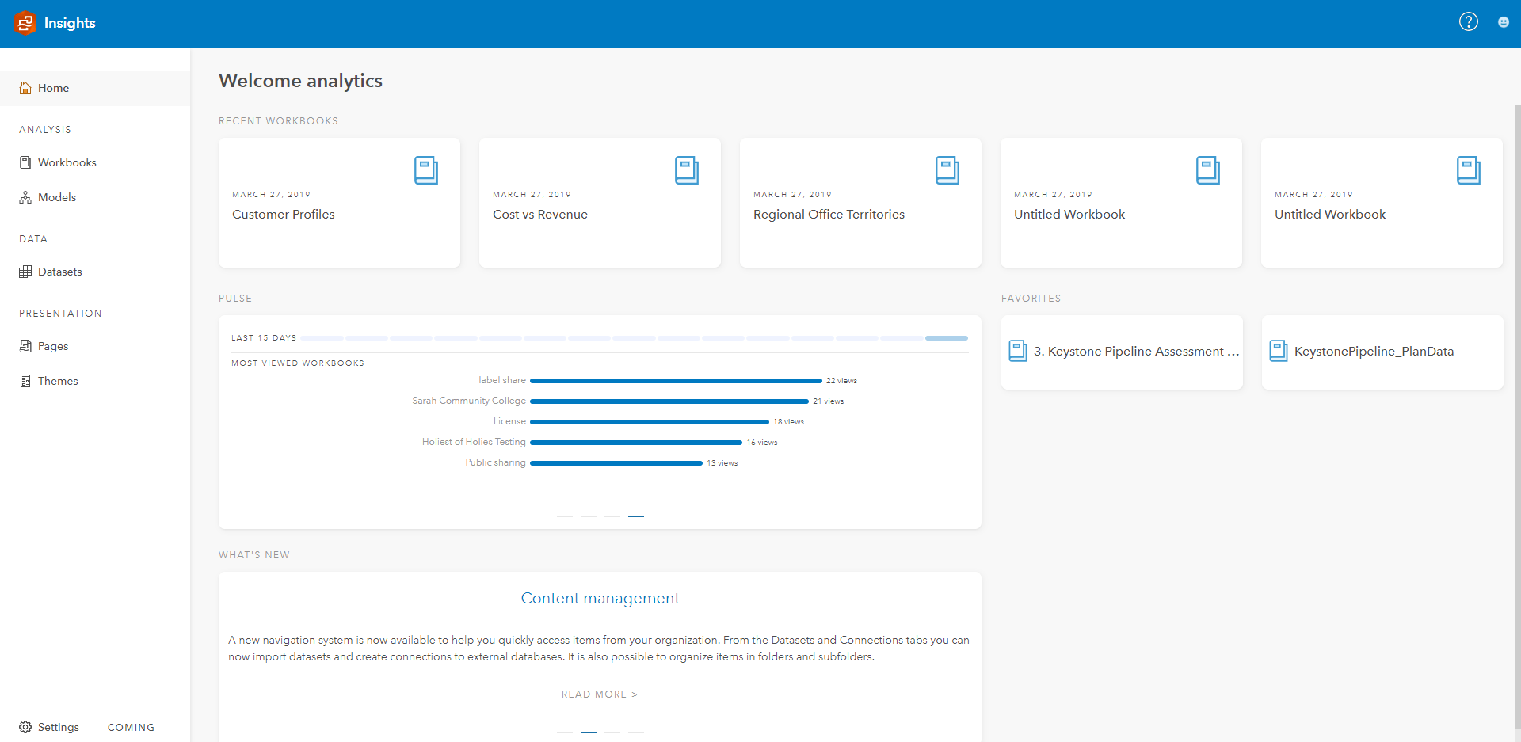1521x742 pixels.
Task: Show the first Pulse carousel page indicator
Action: [x=565, y=516]
